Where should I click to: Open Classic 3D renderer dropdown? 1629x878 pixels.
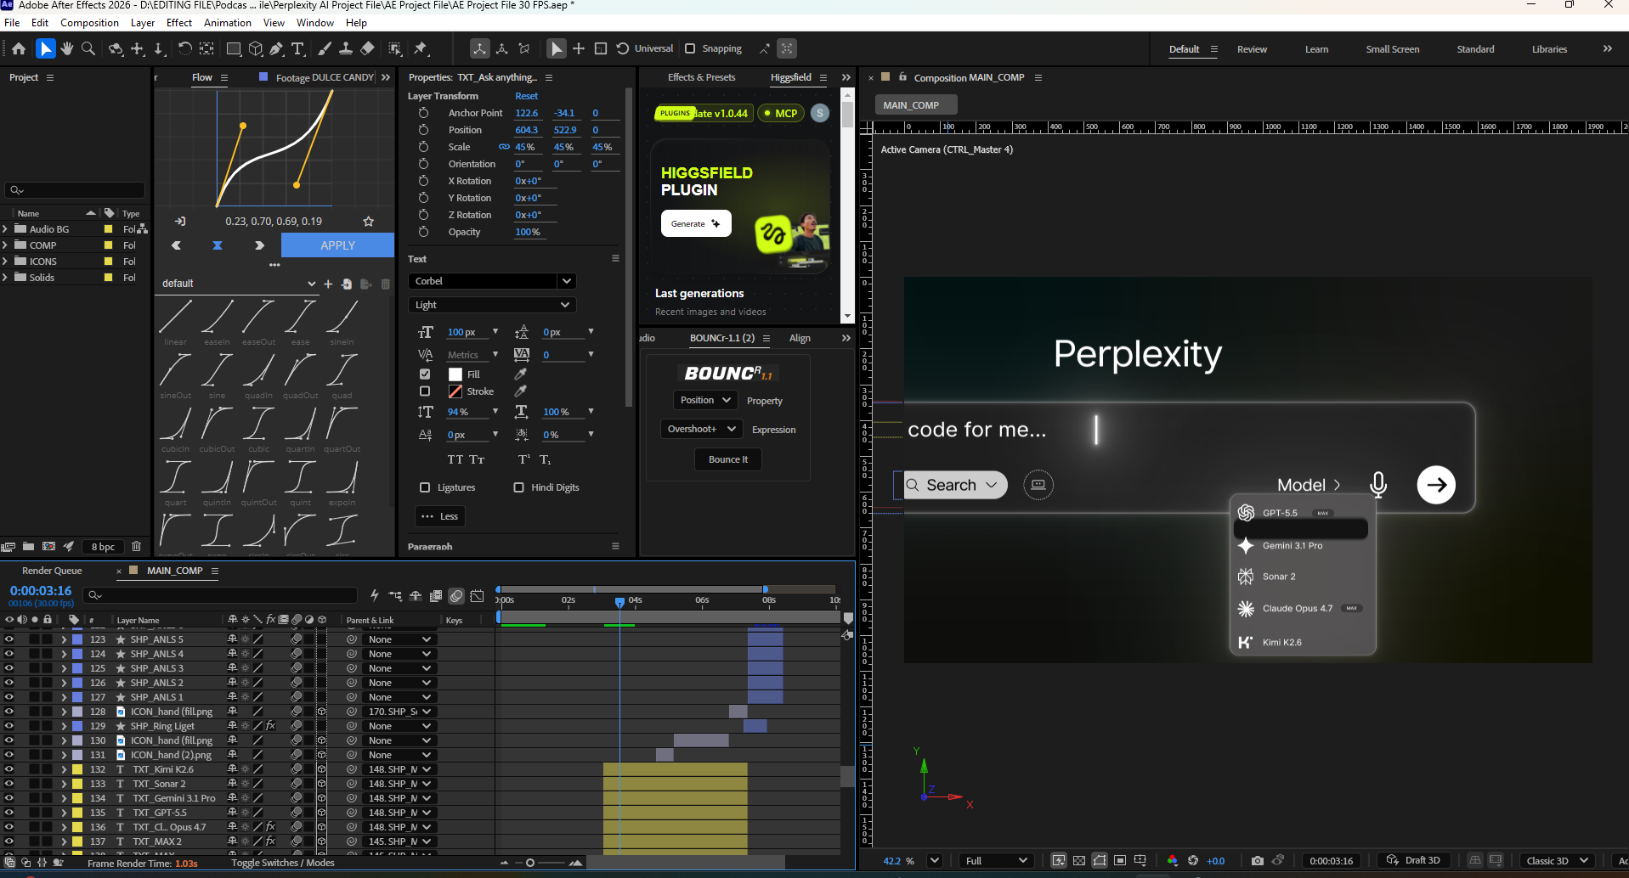[1557, 860]
